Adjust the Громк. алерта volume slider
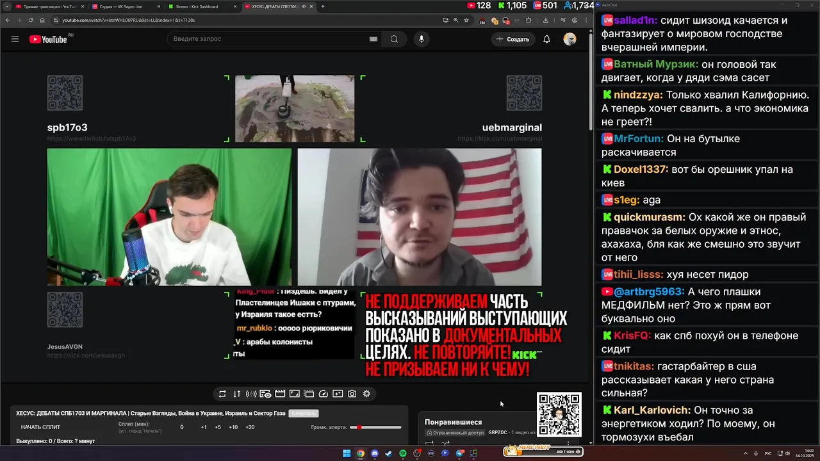Viewport: 820px width, 461px height. point(377,427)
